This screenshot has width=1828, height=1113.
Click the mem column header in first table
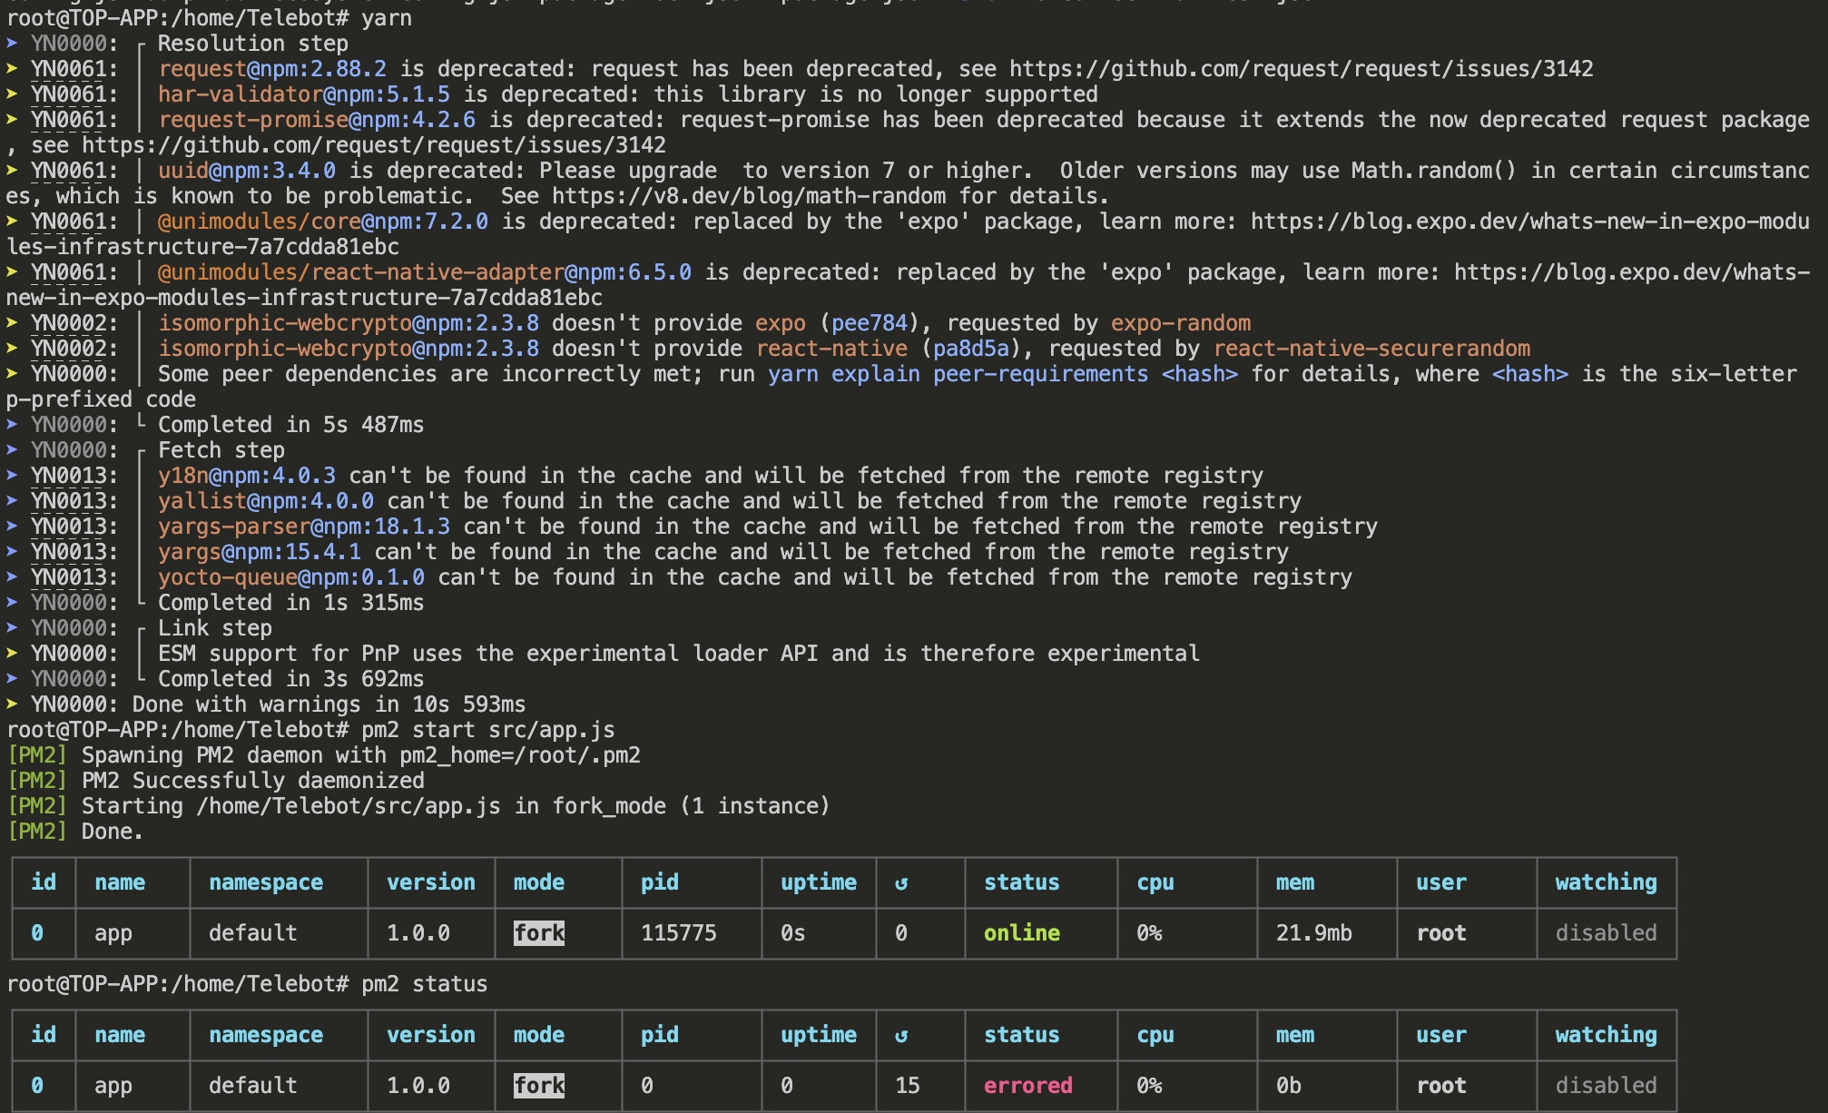[x=1292, y=882]
